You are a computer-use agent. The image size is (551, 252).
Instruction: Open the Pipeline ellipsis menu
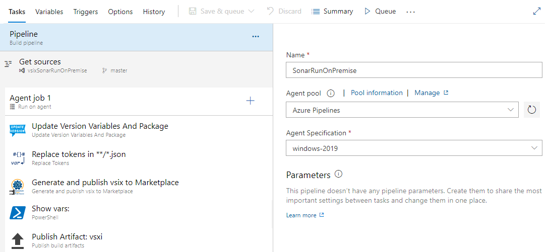[256, 37]
